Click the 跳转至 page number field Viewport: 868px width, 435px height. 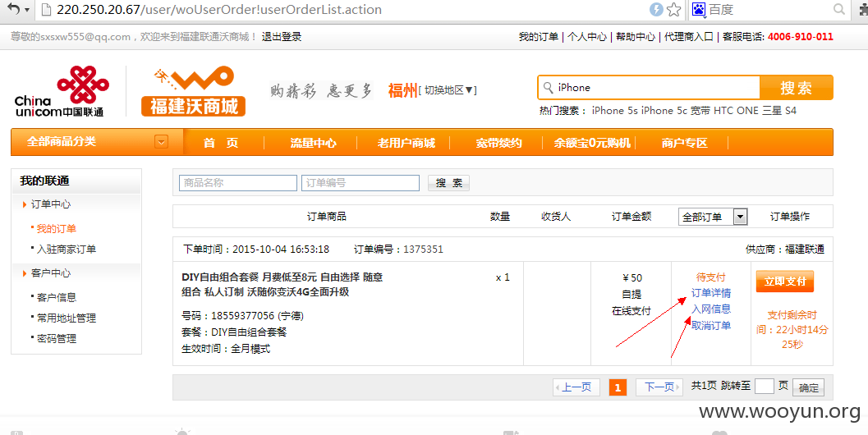click(764, 387)
